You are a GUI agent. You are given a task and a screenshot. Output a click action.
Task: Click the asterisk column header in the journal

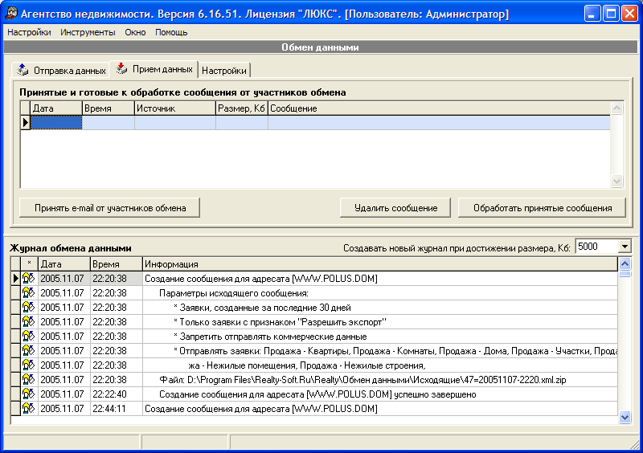point(29,264)
